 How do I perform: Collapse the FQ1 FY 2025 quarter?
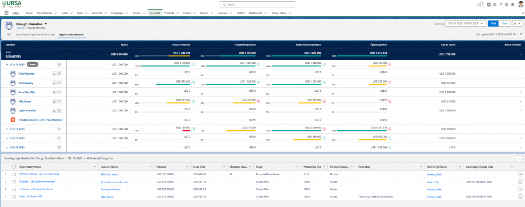7,64
